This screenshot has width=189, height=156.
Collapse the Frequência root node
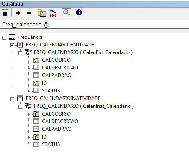click(4, 38)
